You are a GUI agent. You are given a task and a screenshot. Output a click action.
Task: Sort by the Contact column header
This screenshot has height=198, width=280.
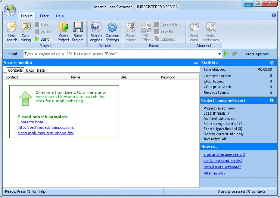tap(36, 77)
